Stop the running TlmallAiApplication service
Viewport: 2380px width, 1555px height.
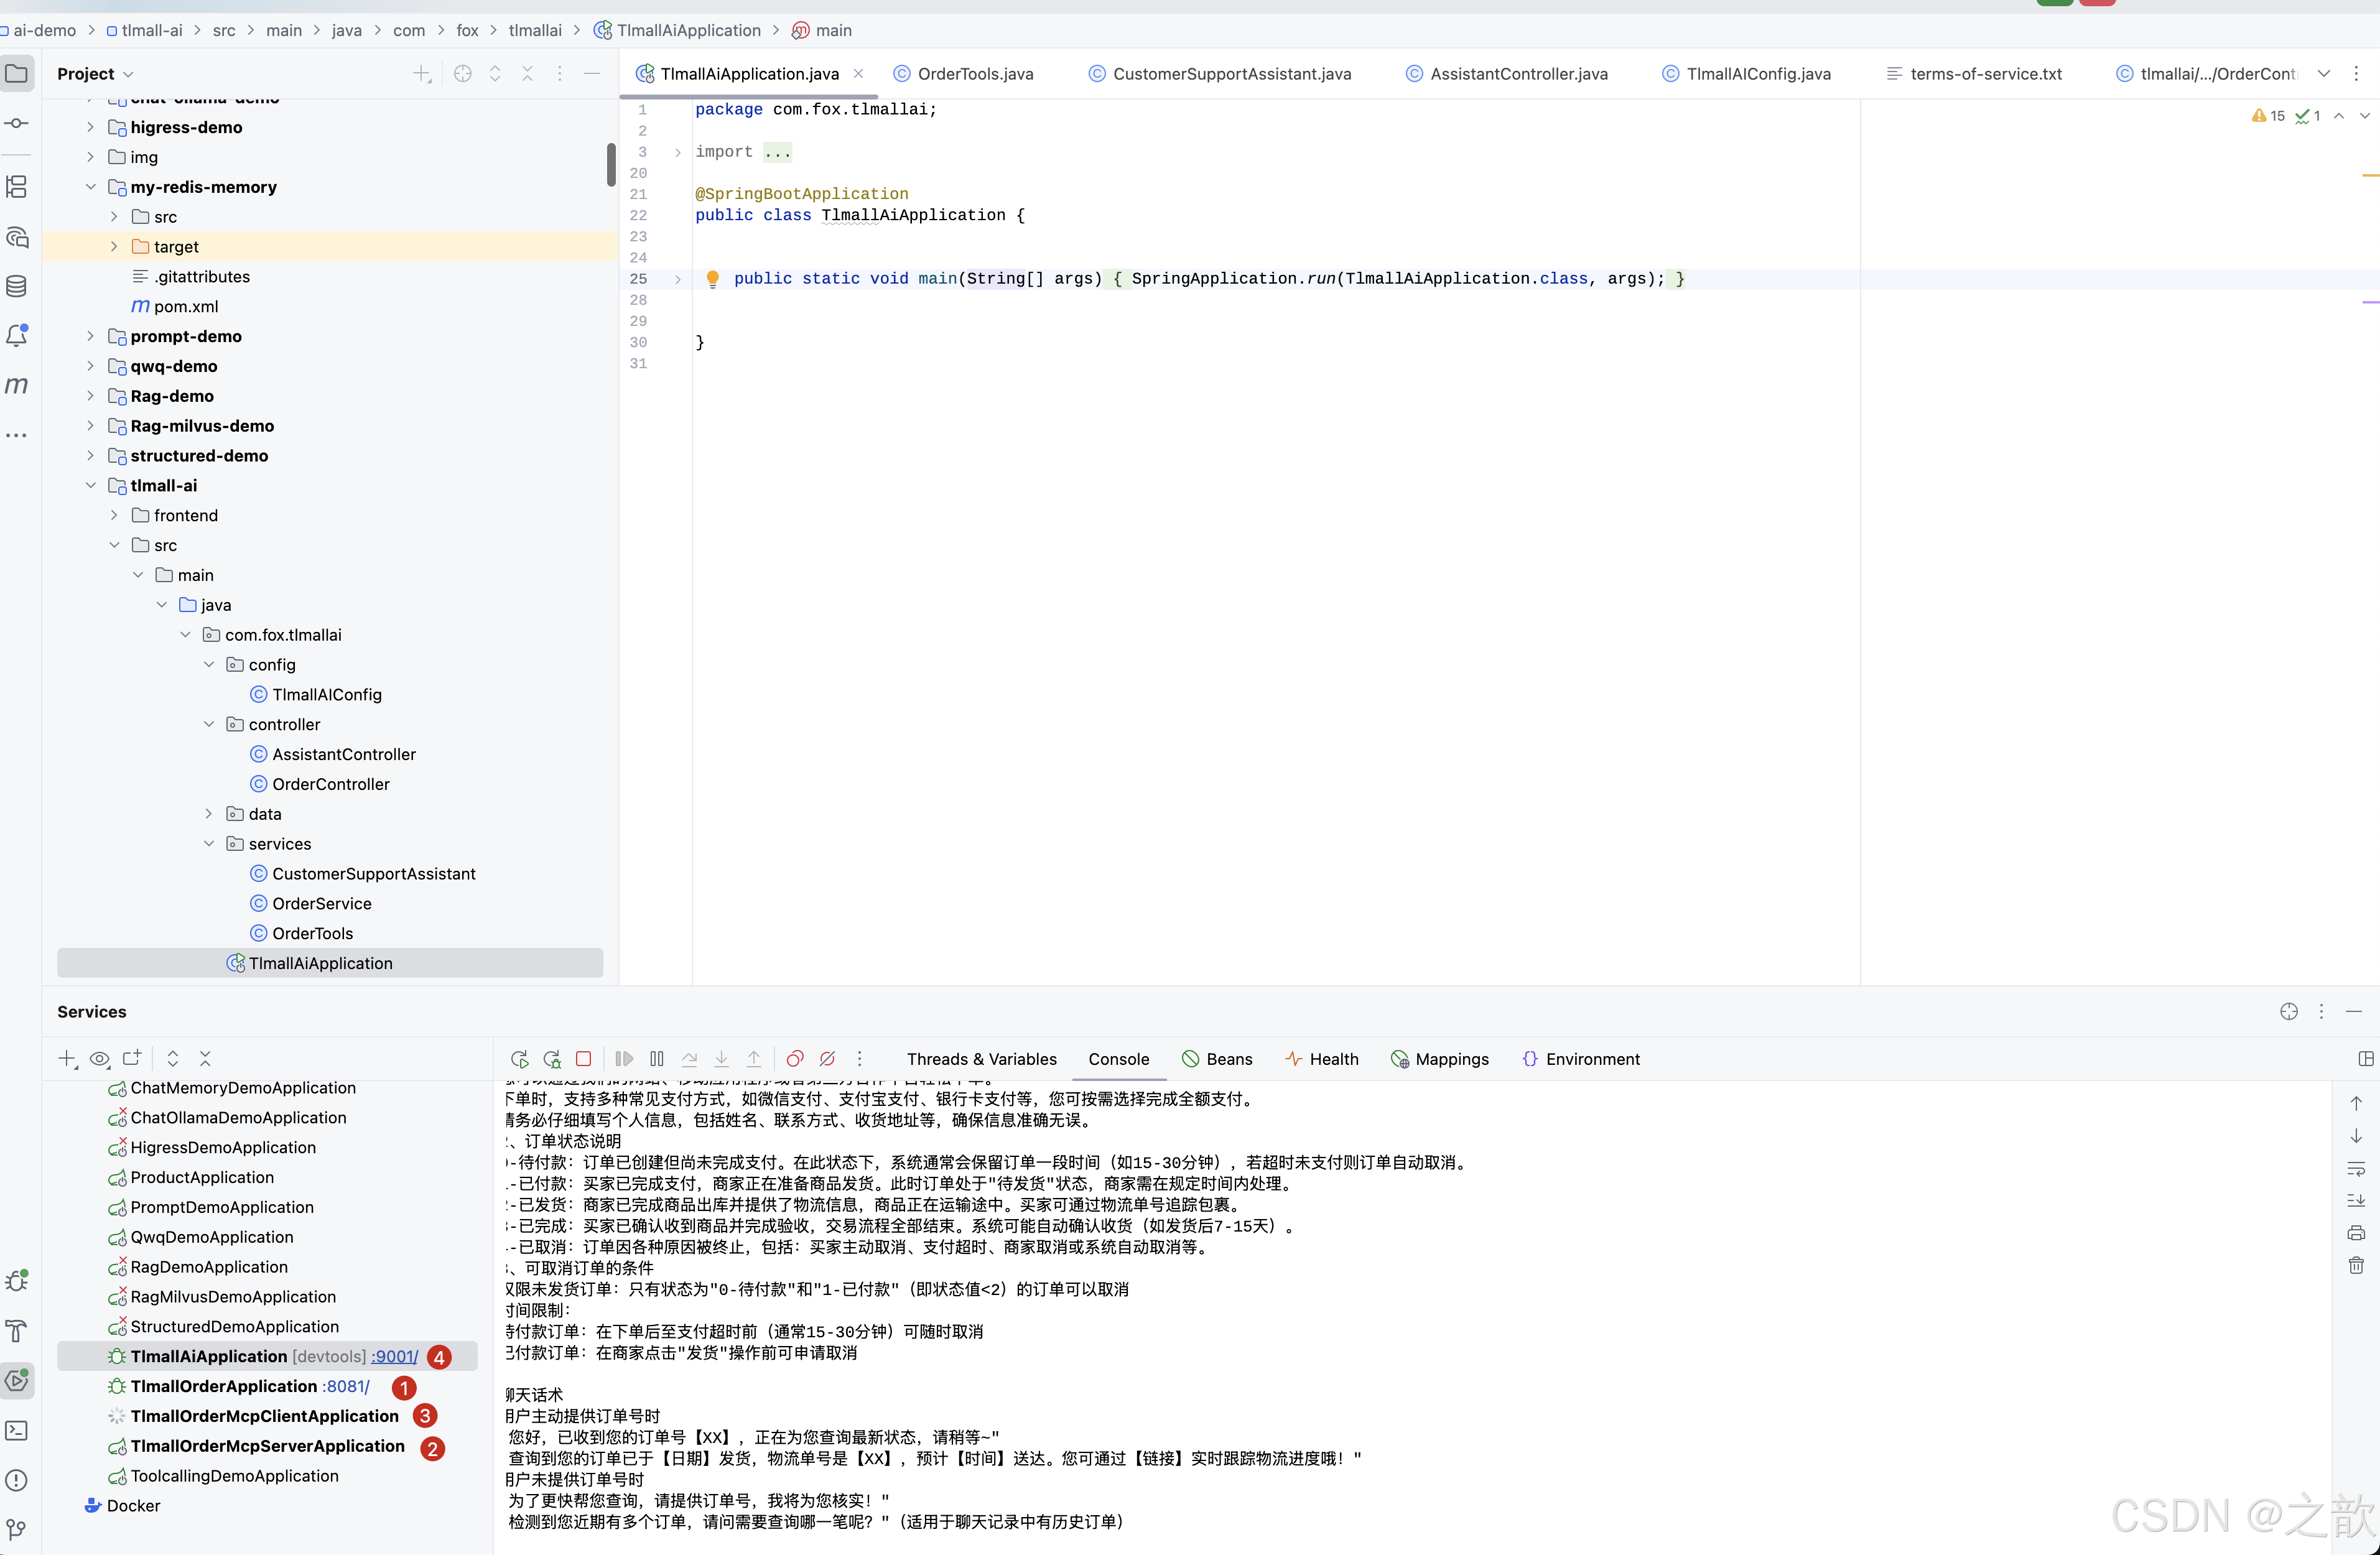pyautogui.click(x=584, y=1059)
